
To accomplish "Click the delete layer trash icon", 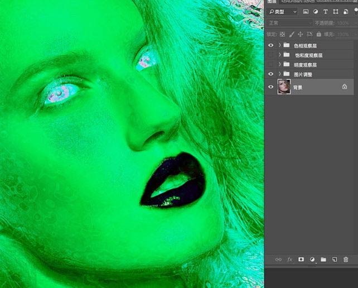I will pyautogui.click(x=346, y=260).
